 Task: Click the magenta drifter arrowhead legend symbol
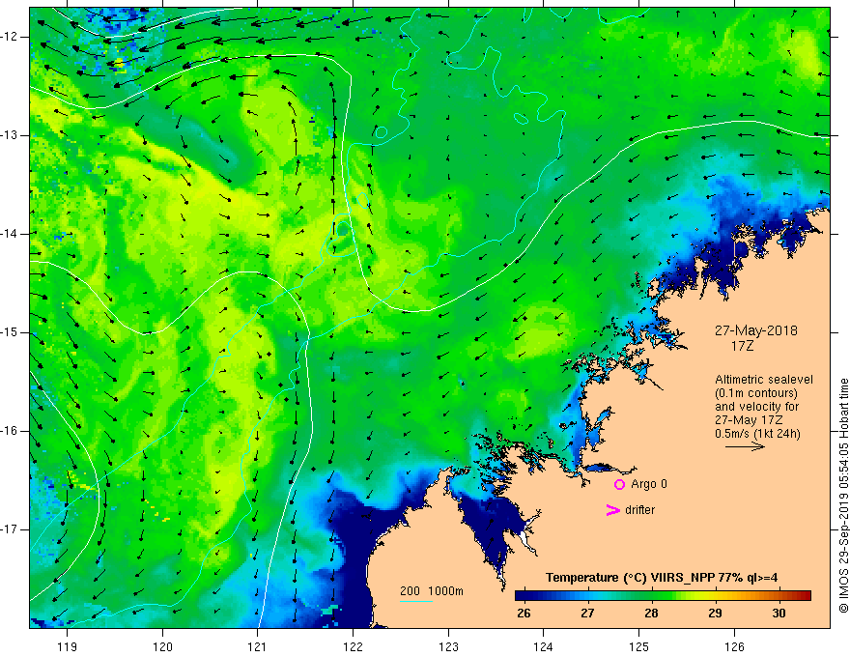pyautogui.click(x=613, y=510)
